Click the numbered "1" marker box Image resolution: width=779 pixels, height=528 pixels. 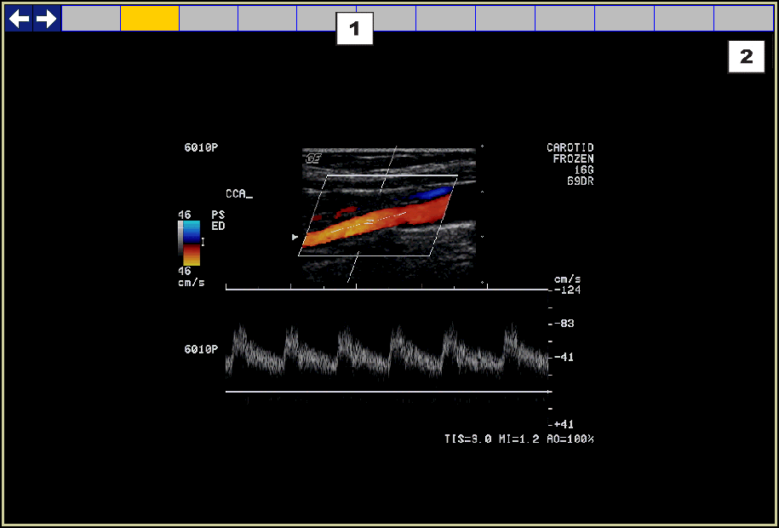(x=355, y=30)
